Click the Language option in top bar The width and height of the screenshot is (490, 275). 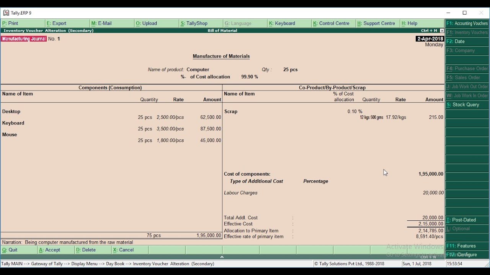pyautogui.click(x=245, y=23)
